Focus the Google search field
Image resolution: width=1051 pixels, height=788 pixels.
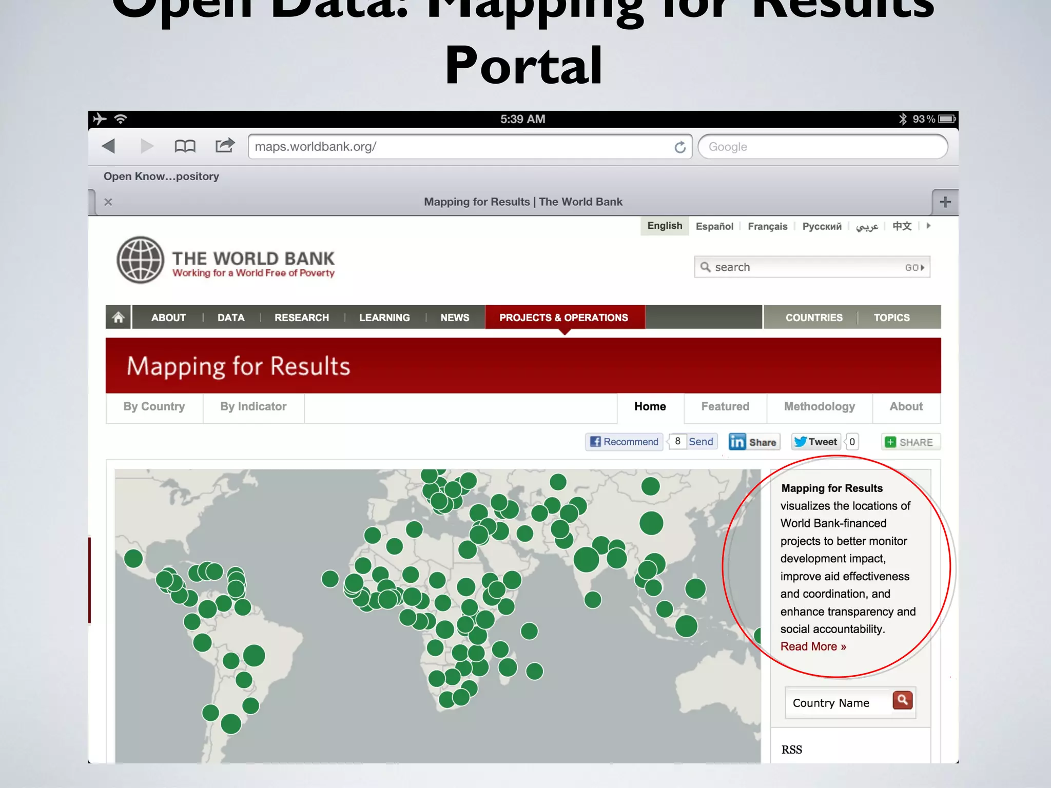[x=823, y=147]
